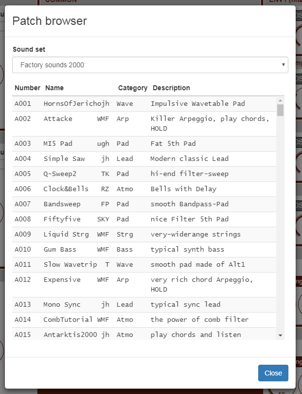Click the patch list scrollbar thumb
The image size is (302, 394).
click(280, 110)
